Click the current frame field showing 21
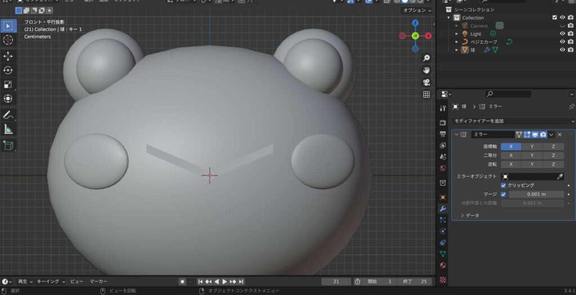Viewport: 576px width, 295px height. pos(336,281)
